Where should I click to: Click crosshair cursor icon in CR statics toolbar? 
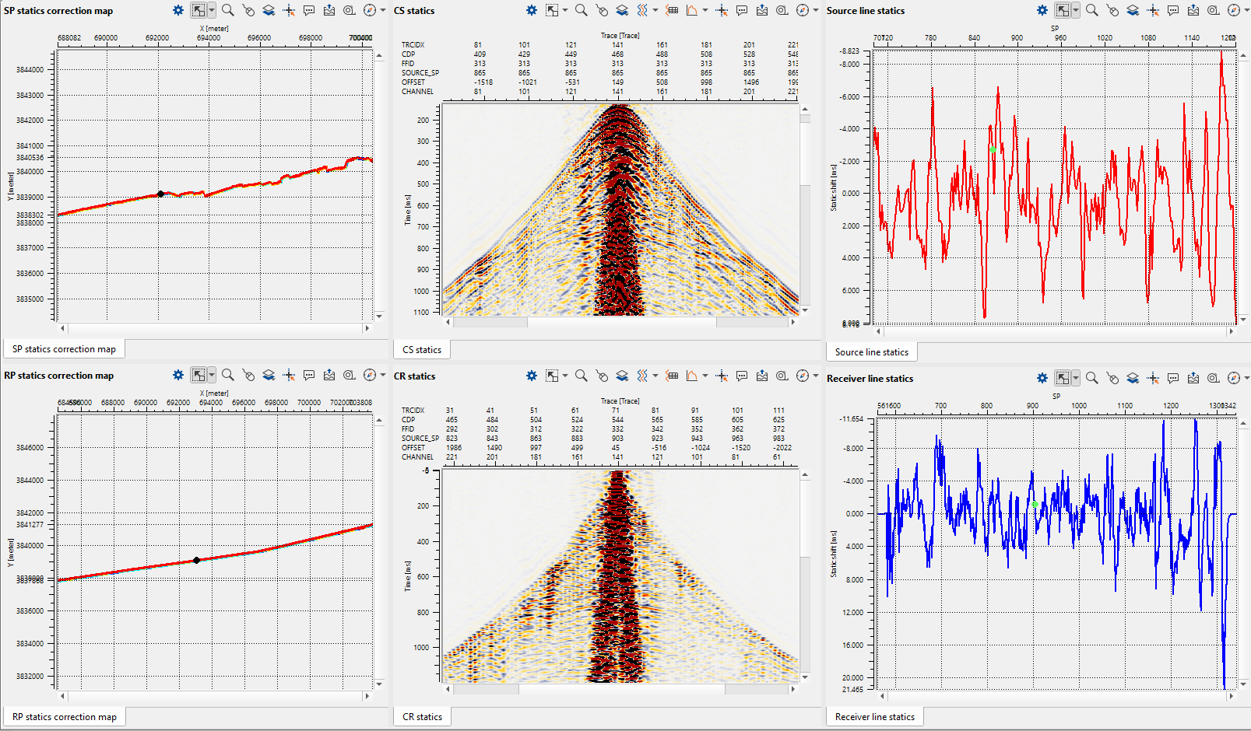(x=722, y=376)
